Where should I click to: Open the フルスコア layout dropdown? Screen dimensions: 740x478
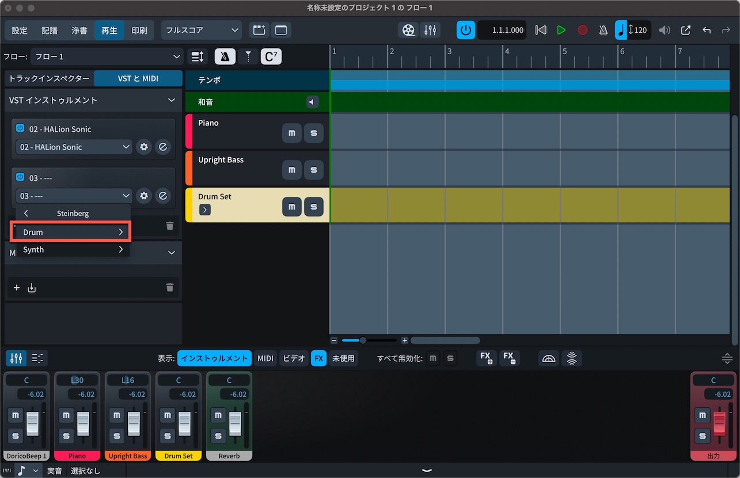(202, 30)
